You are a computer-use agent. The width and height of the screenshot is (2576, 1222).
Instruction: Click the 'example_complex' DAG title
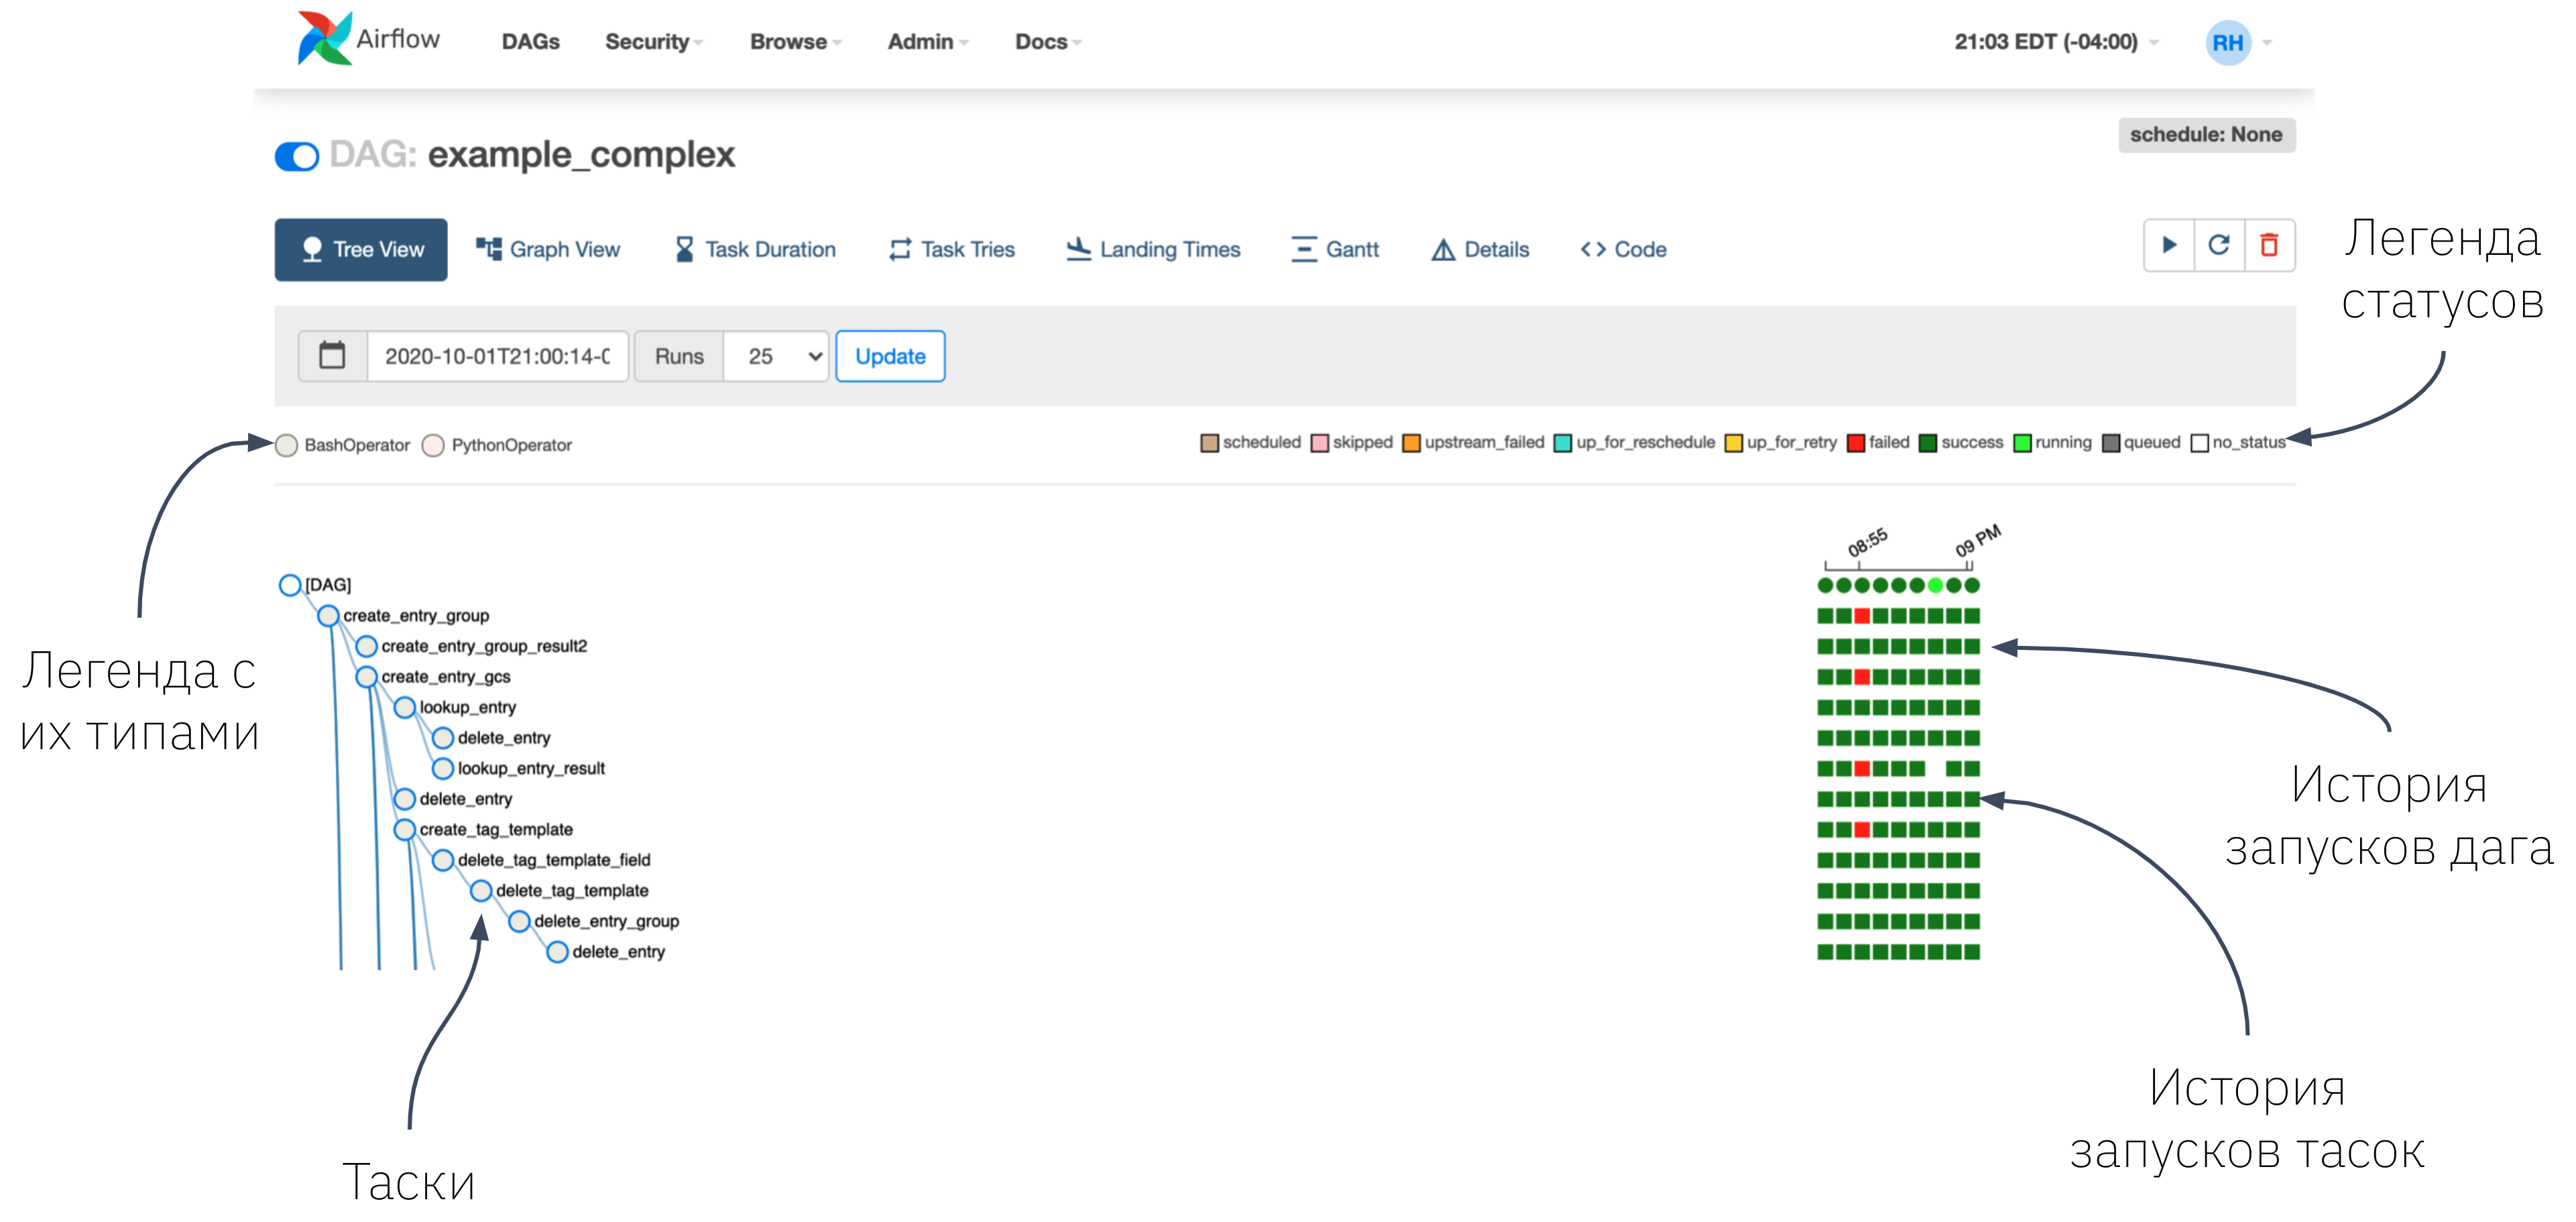tap(581, 155)
